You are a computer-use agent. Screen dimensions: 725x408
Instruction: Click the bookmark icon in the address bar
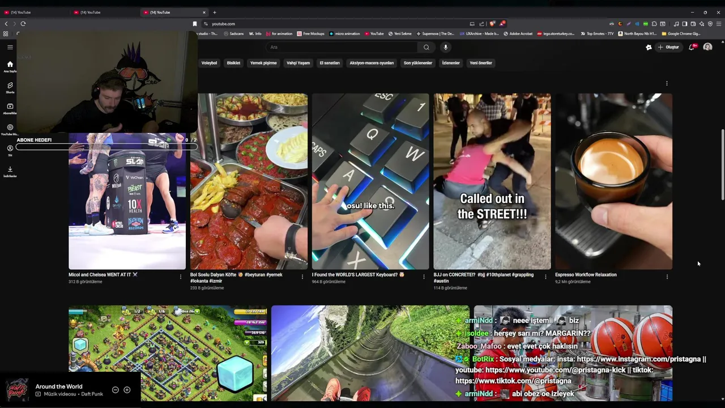click(x=195, y=24)
